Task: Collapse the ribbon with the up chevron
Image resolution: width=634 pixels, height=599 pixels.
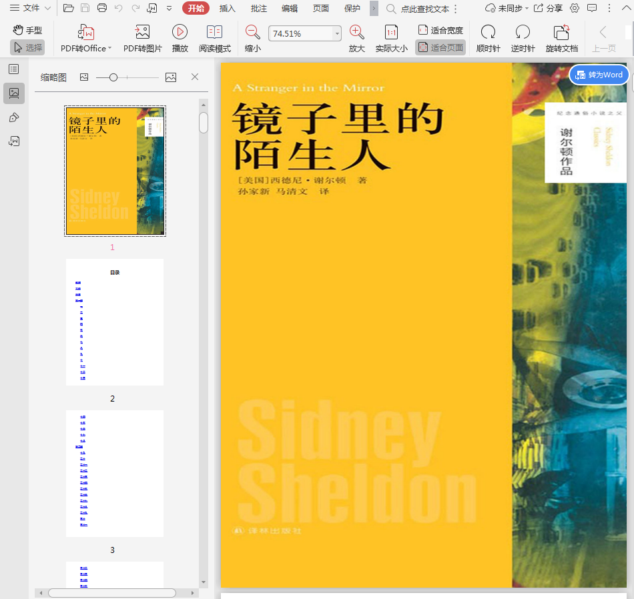Action: click(x=626, y=8)
